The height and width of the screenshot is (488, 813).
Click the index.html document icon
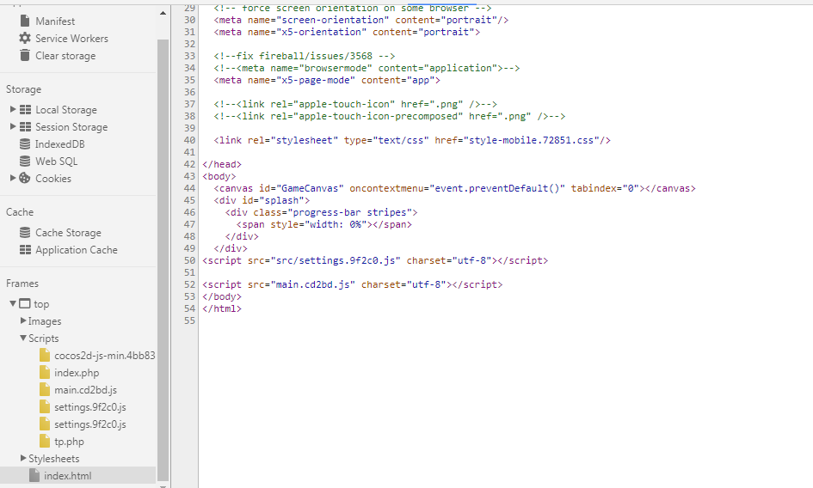pyautogui.click(x=34, y=475)
